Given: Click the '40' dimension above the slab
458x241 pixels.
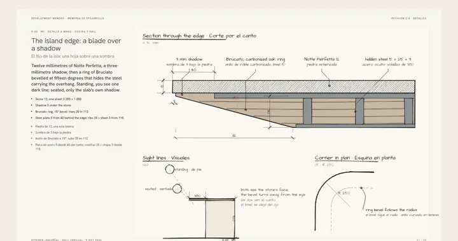Looking at the screenshot, I should coord(193,70).
